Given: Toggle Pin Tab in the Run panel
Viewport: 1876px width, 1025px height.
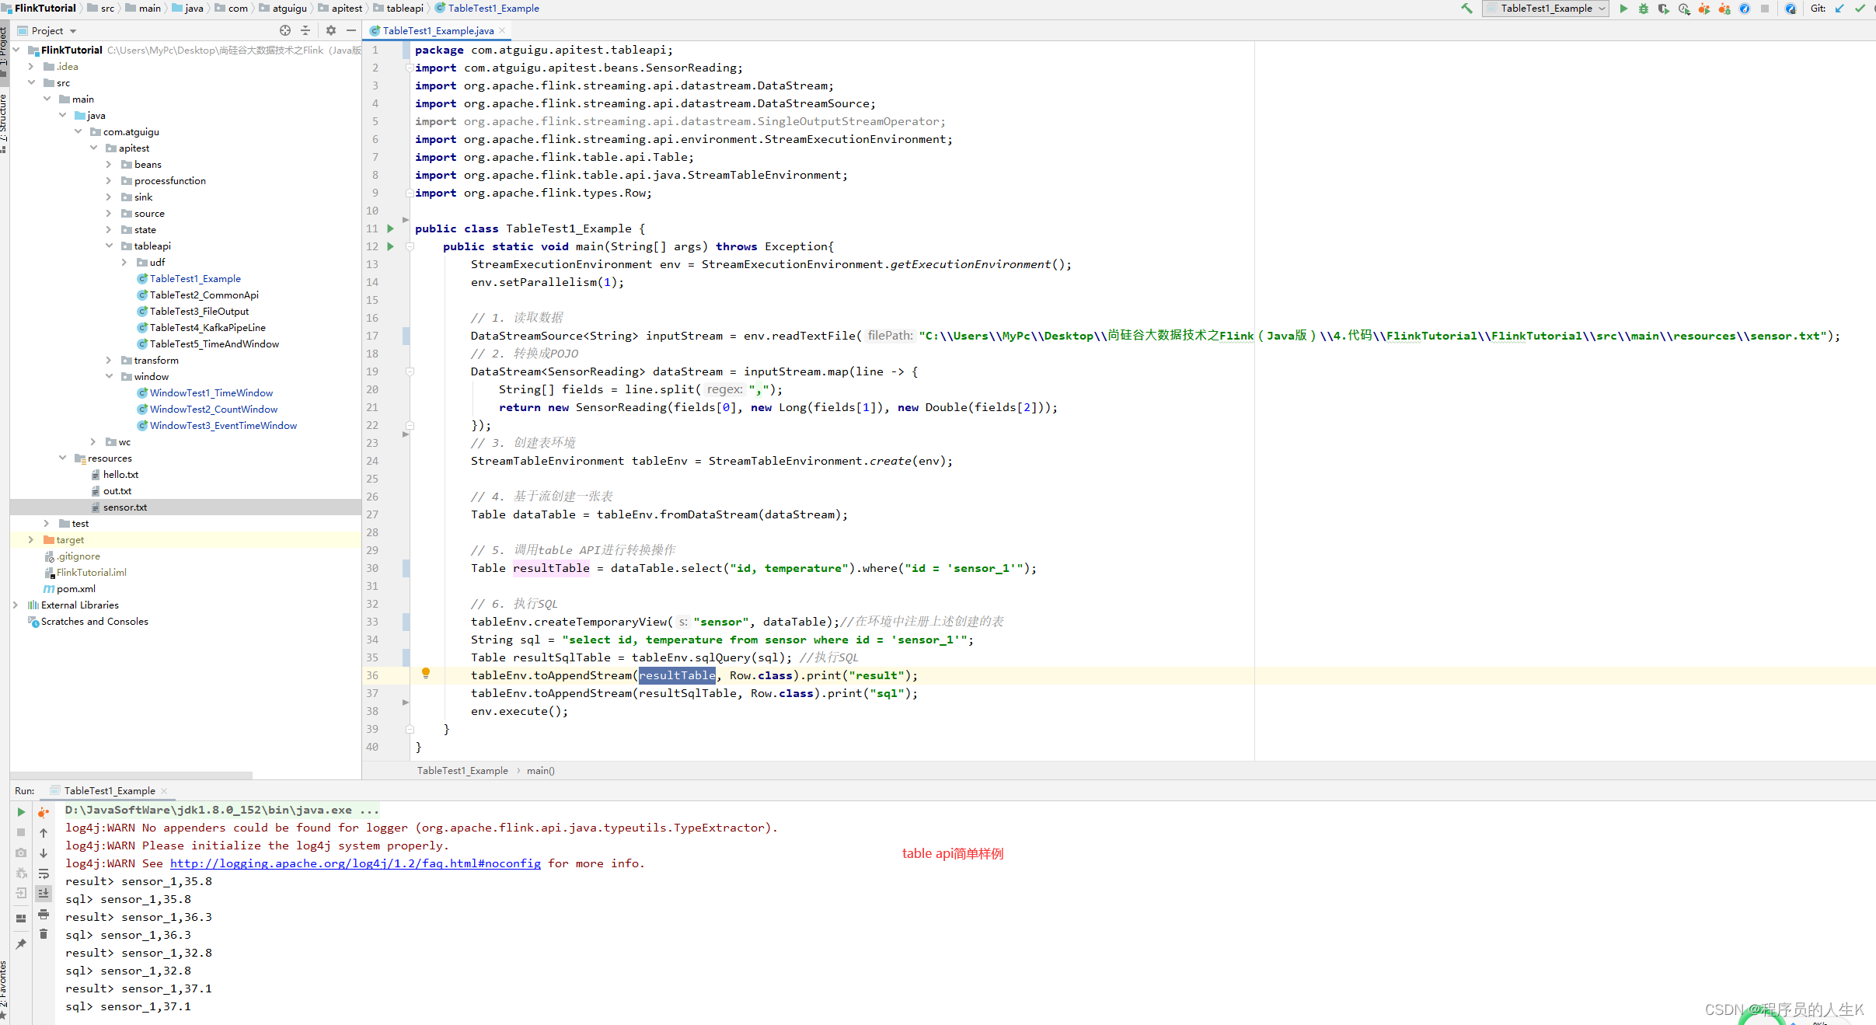Looking at the screenshot, I should tap(21, 944).
